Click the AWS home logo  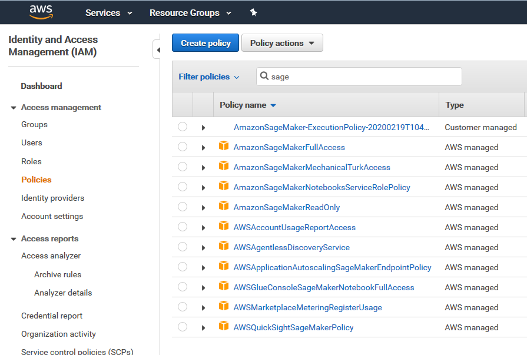coord(41,12)
